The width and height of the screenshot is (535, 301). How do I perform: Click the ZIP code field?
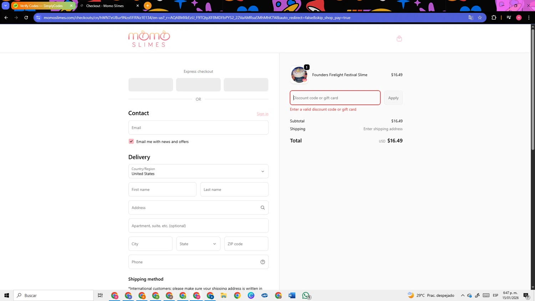pos(246,244)
